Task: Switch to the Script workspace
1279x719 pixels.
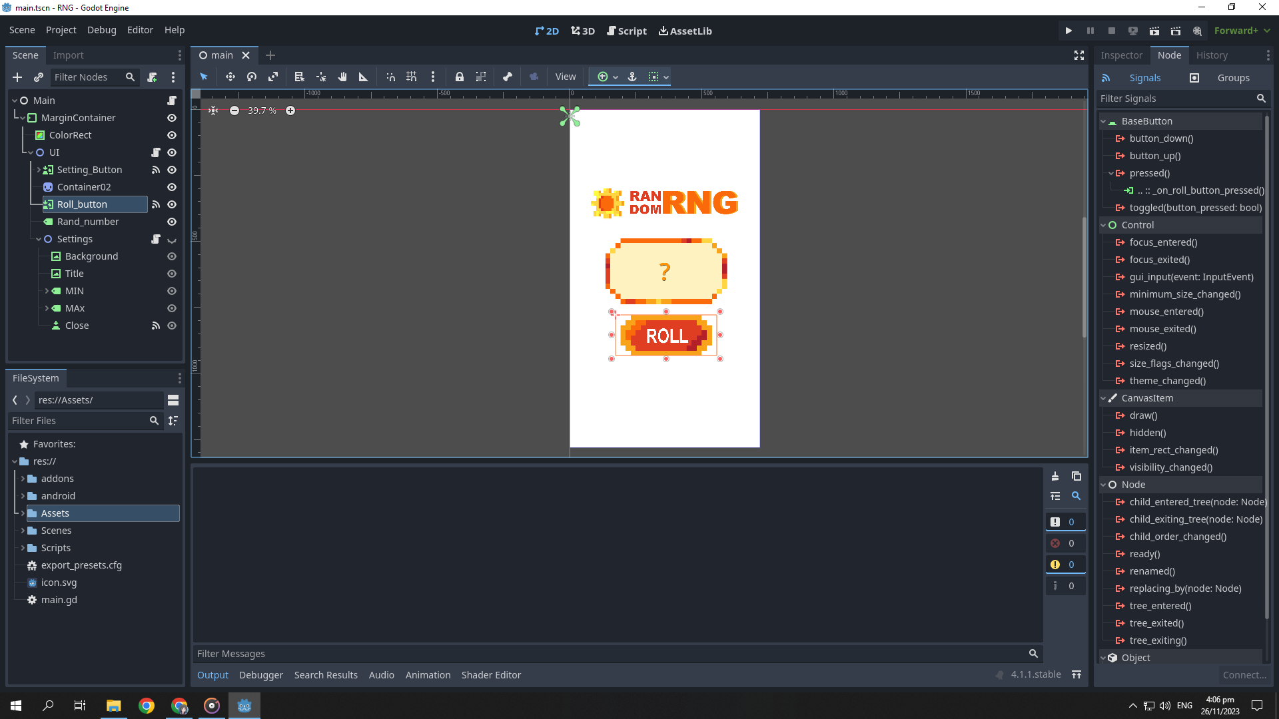Action: 627,31
